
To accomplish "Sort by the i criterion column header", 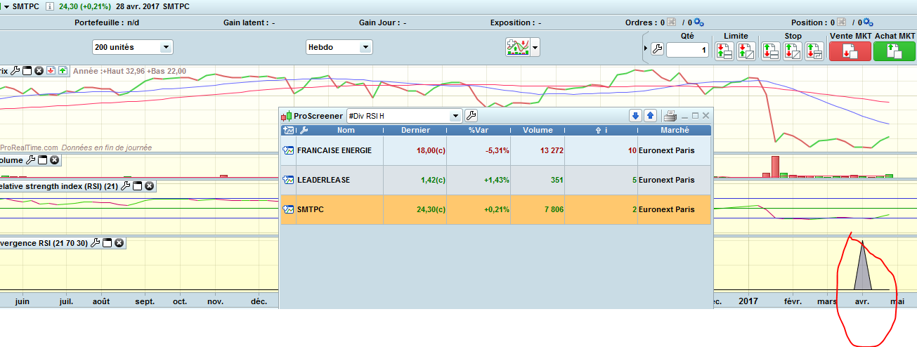I will (x=601, y=130).
